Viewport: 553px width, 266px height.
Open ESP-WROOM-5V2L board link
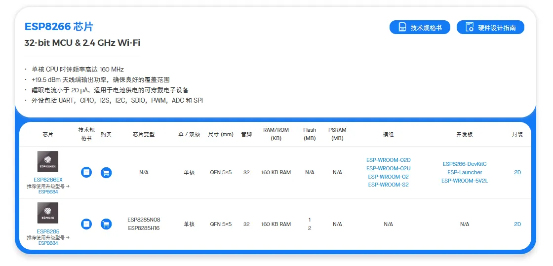tap(465, 181)
